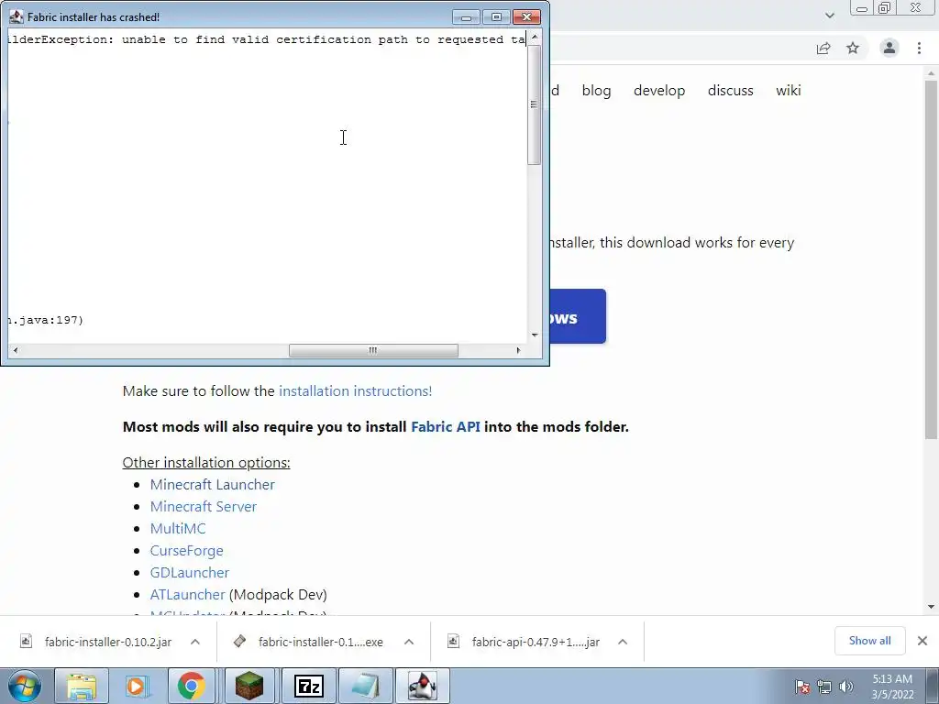Open blog page in site navigation
This screenshot has height=704, width=939.
[x=596, y=91]
